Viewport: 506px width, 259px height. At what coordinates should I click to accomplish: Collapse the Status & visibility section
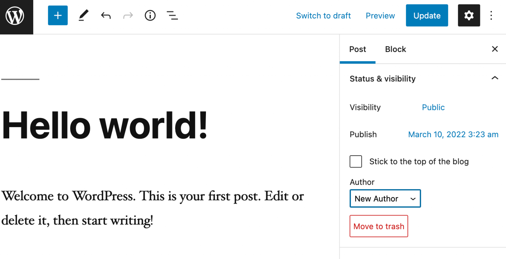point(494,78)
